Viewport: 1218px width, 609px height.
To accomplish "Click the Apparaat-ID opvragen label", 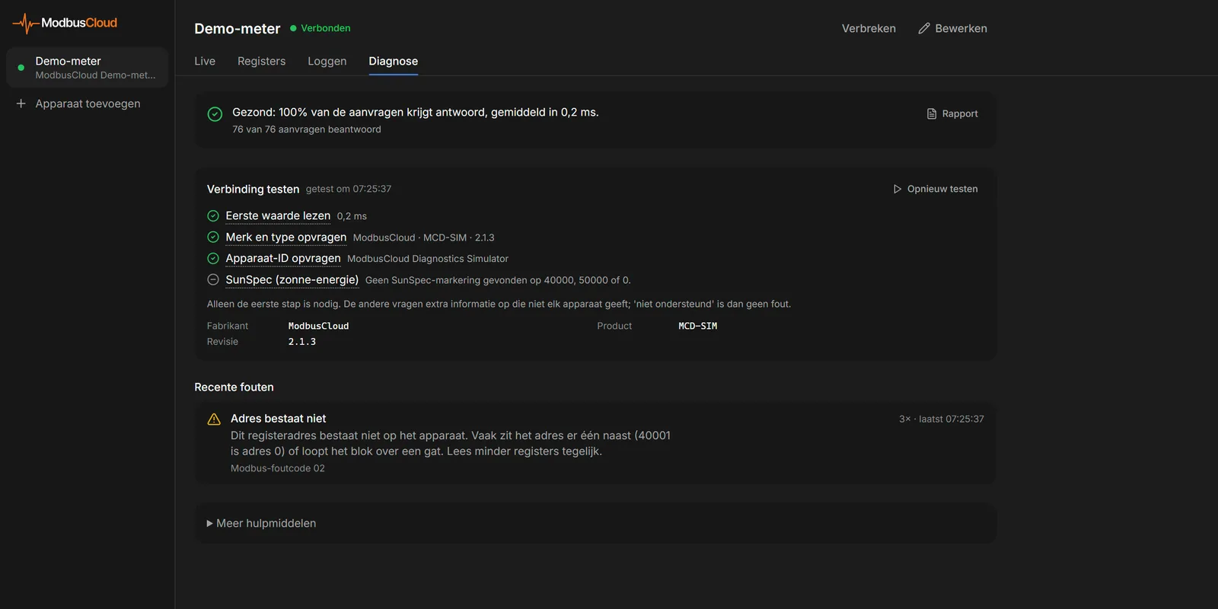I will tap(283, 259).
